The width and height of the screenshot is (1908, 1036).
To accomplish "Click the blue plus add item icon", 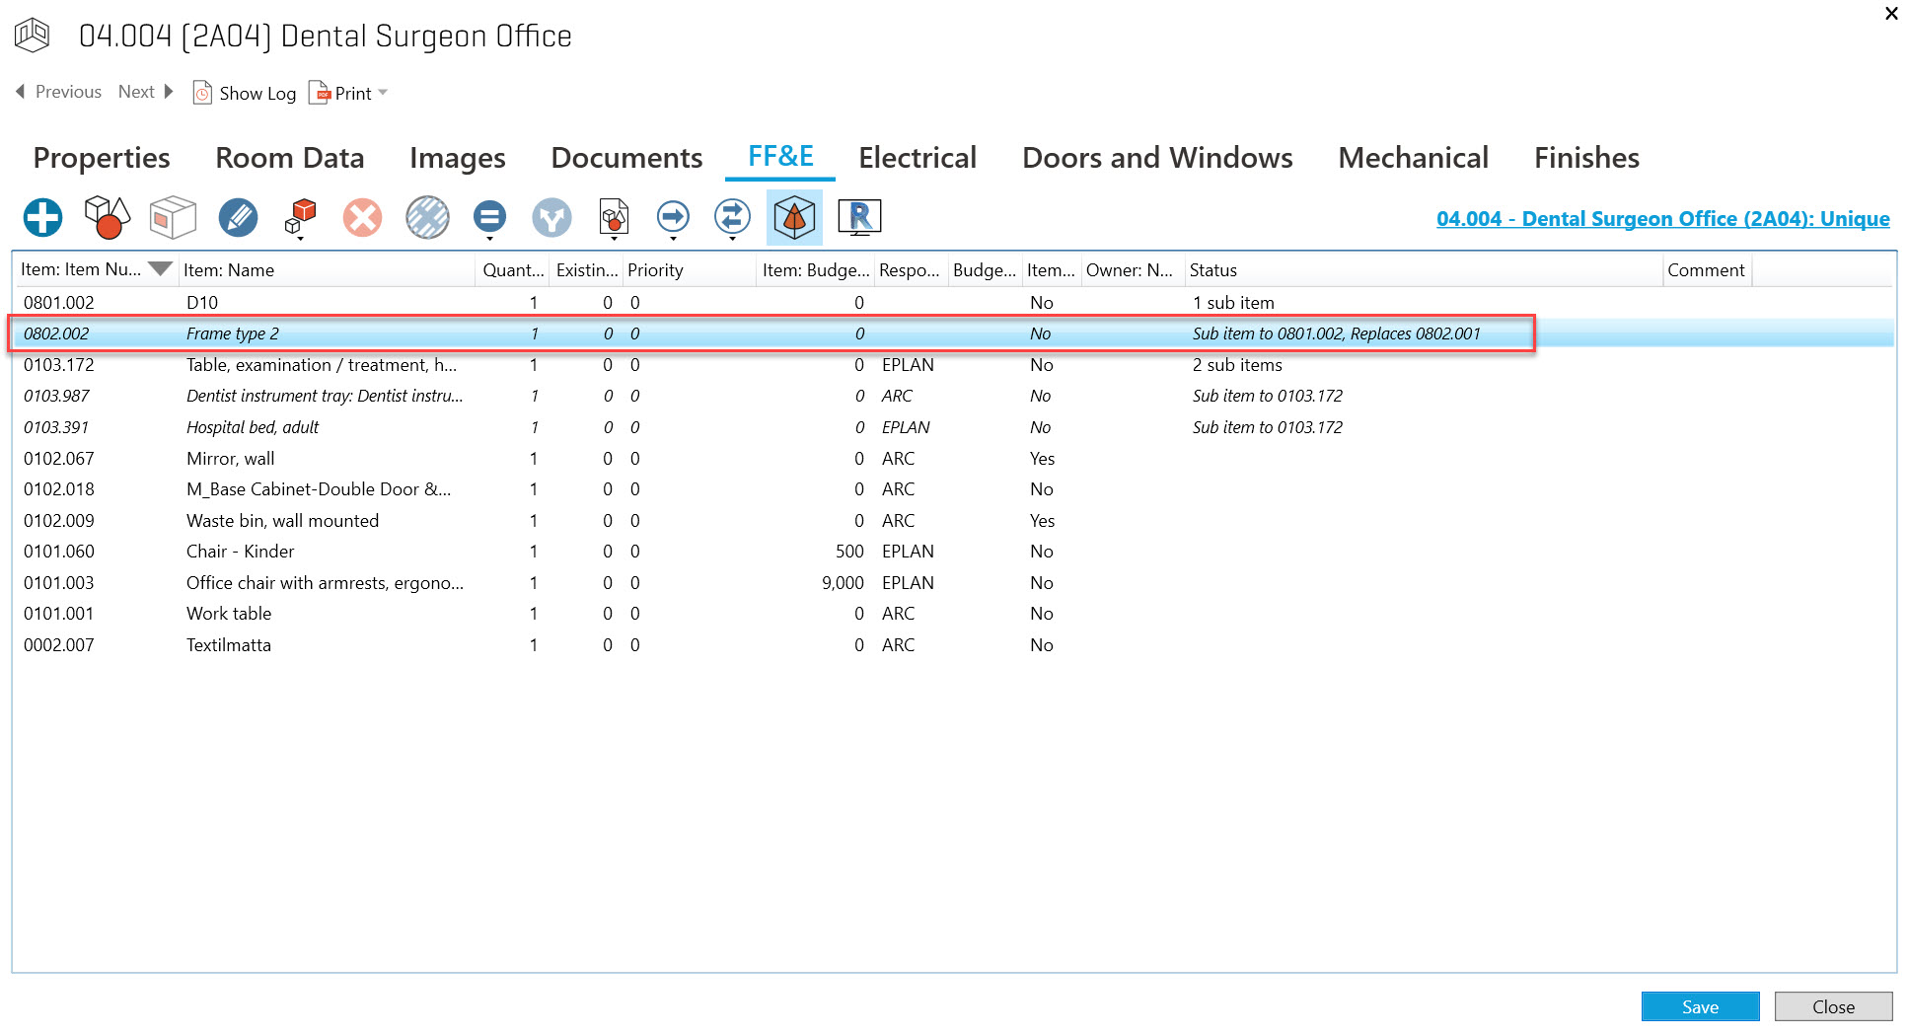I will (43, 217).
